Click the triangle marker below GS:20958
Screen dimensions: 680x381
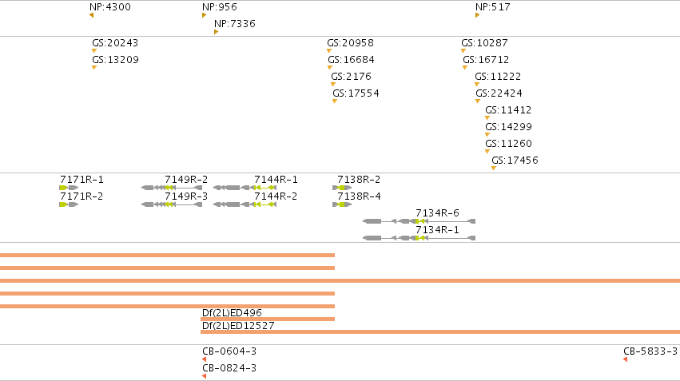pos(329,50)
